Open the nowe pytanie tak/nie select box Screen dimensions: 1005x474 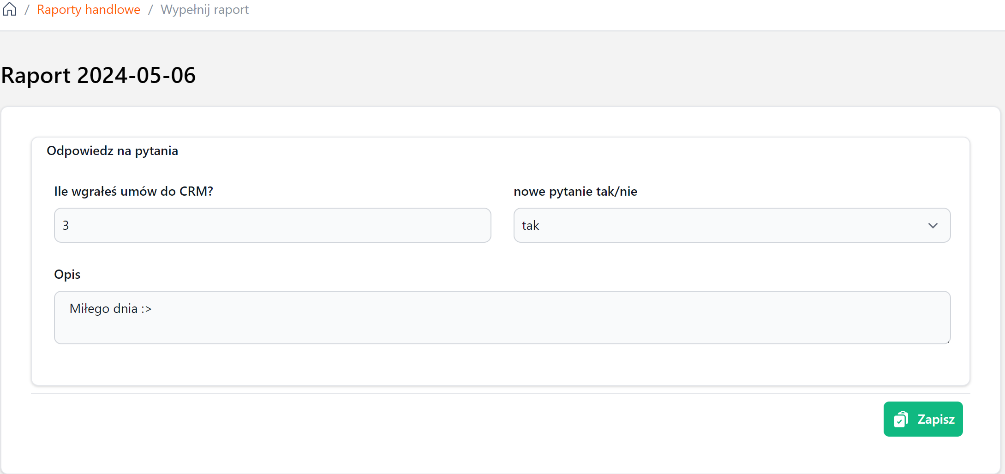[731, 226]
